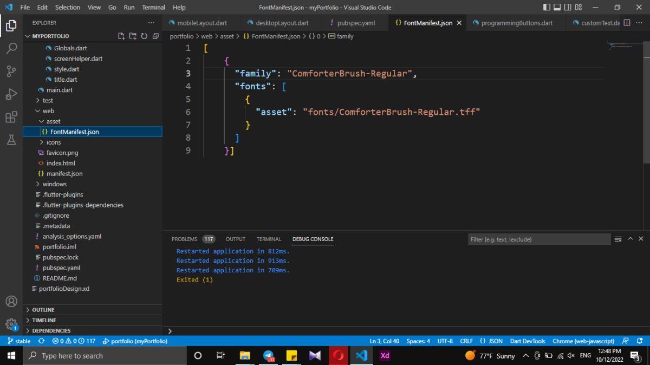The height and width of the screenshot is (365, 650).
Task: Open index.html in the file tree
Action: (61, 163)
